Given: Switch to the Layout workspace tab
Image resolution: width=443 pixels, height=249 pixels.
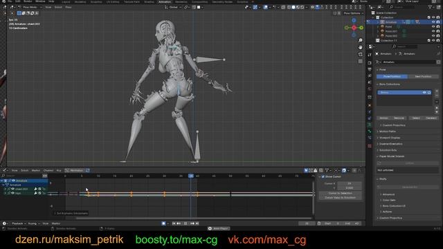Looking at the screenshot, I should tap(66, 1).
